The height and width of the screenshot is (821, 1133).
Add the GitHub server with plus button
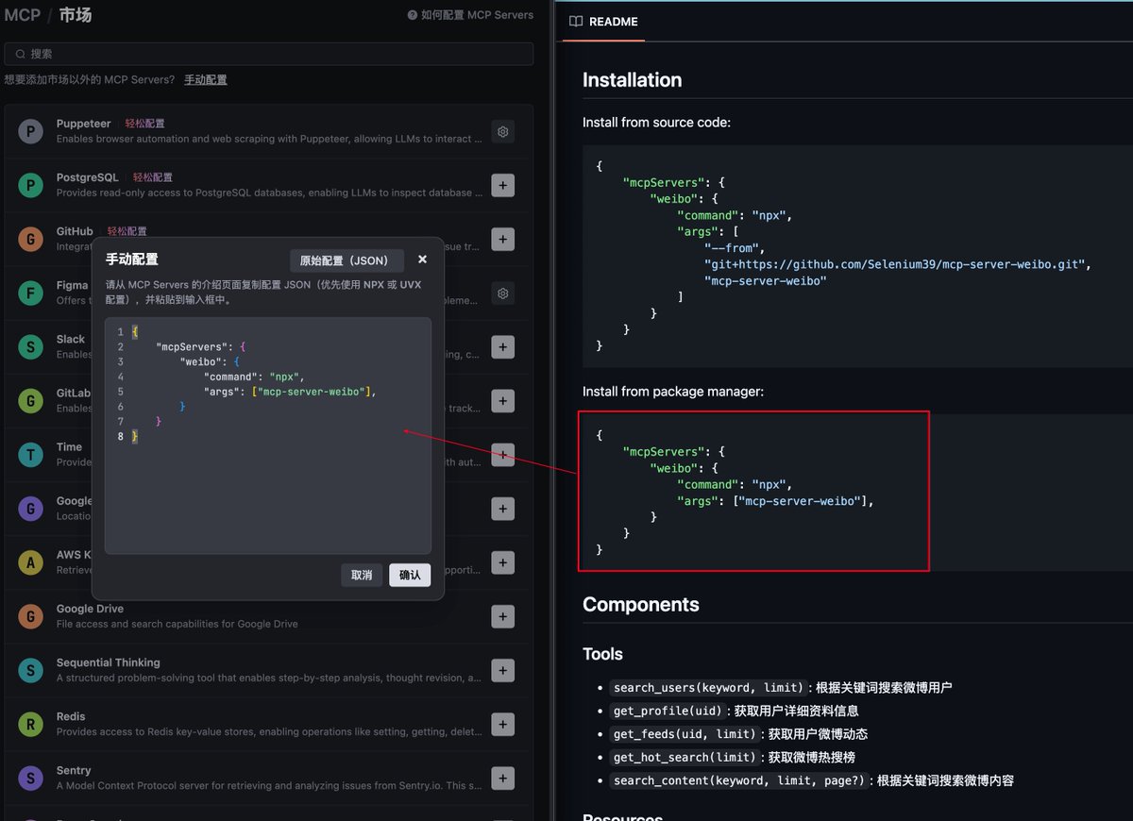[503, 240]
